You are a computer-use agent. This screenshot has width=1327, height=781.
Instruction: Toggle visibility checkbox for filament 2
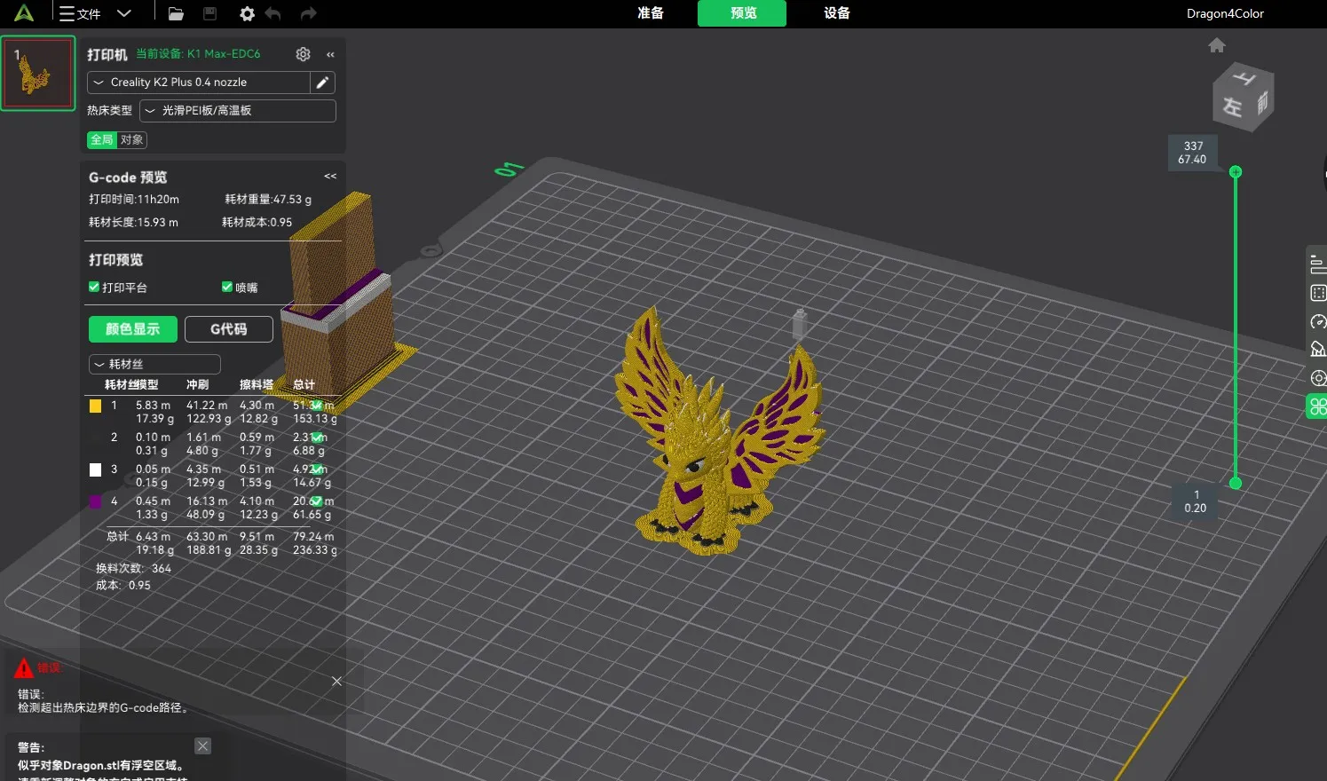pos(316,437)
